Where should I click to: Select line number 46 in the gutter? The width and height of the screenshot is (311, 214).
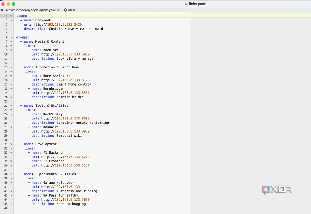click(x=6, y=208)
